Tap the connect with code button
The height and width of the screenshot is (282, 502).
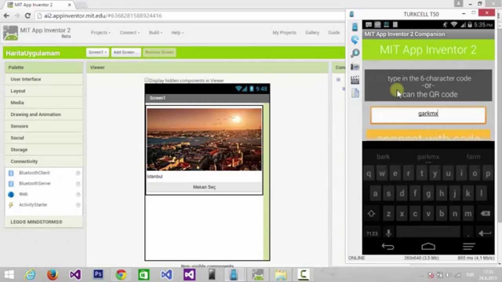(x=428, y=136)
